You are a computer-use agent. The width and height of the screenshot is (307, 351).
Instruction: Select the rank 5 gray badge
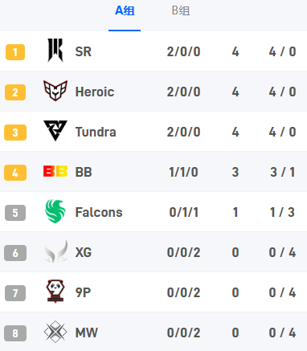coord(15,213)
